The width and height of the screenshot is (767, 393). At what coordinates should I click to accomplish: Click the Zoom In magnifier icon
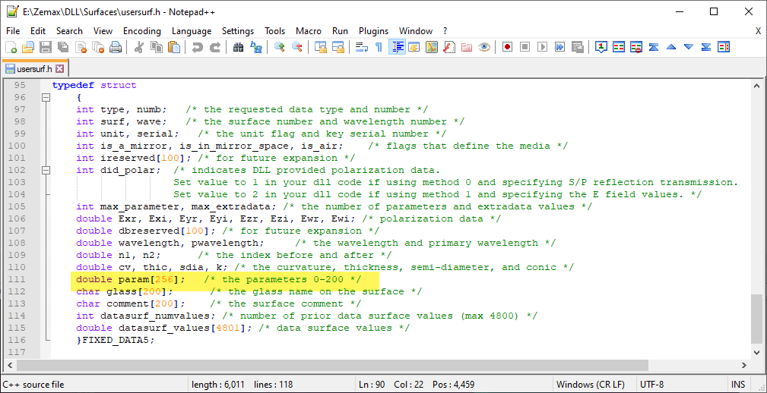(279, 47)
